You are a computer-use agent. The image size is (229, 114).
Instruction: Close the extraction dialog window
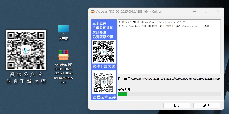pyautogui.click(x=218, y=11)
